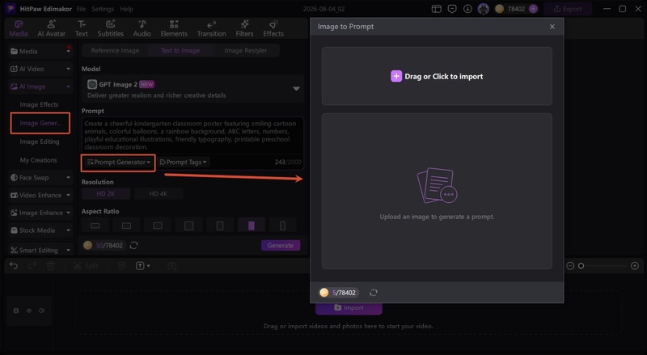Click the Split tool in timeline toolbar
The width and height of the screenshot is (647, 355).
(86, 266)
